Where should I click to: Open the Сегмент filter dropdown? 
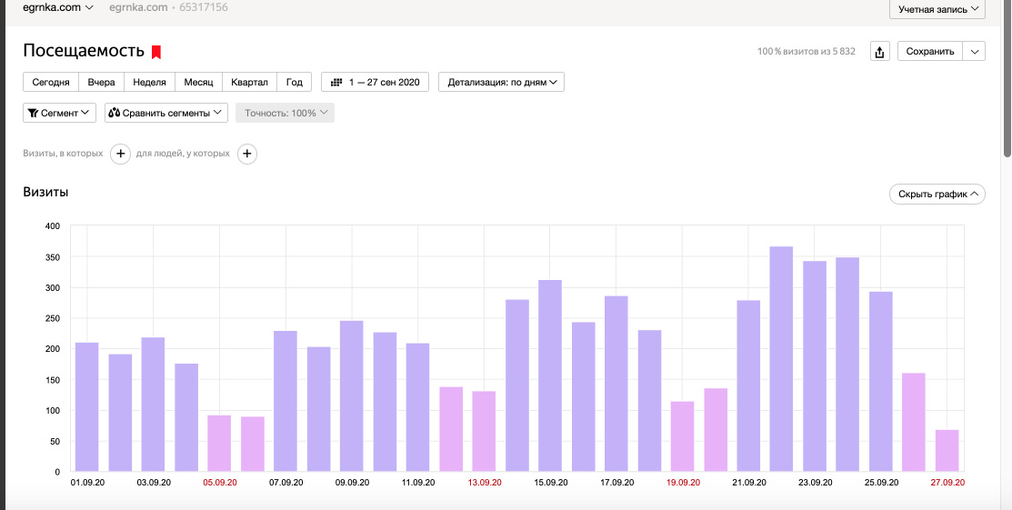click(x=59, y=113)
